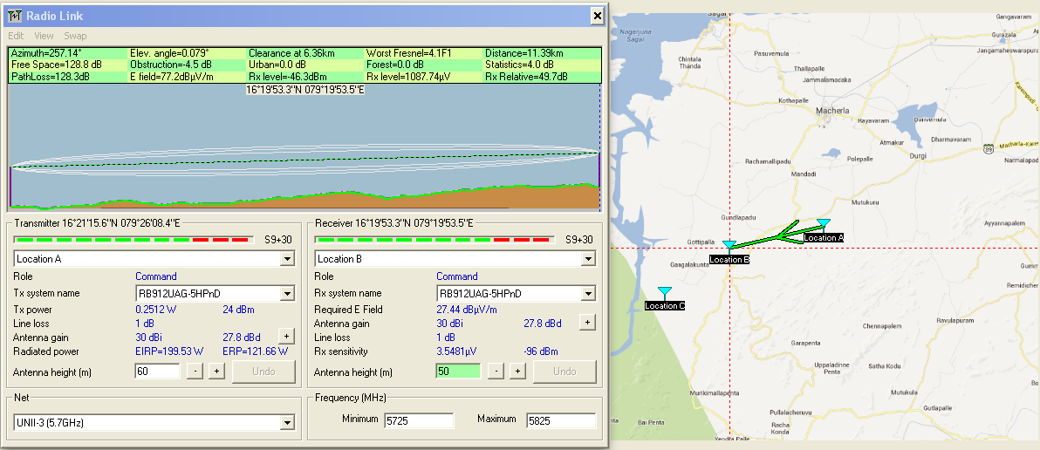Click the E field=77.2dBµV/m value
Viewport: 1040px width, 450px height.
pyautogui.click(x=172, y=77)
